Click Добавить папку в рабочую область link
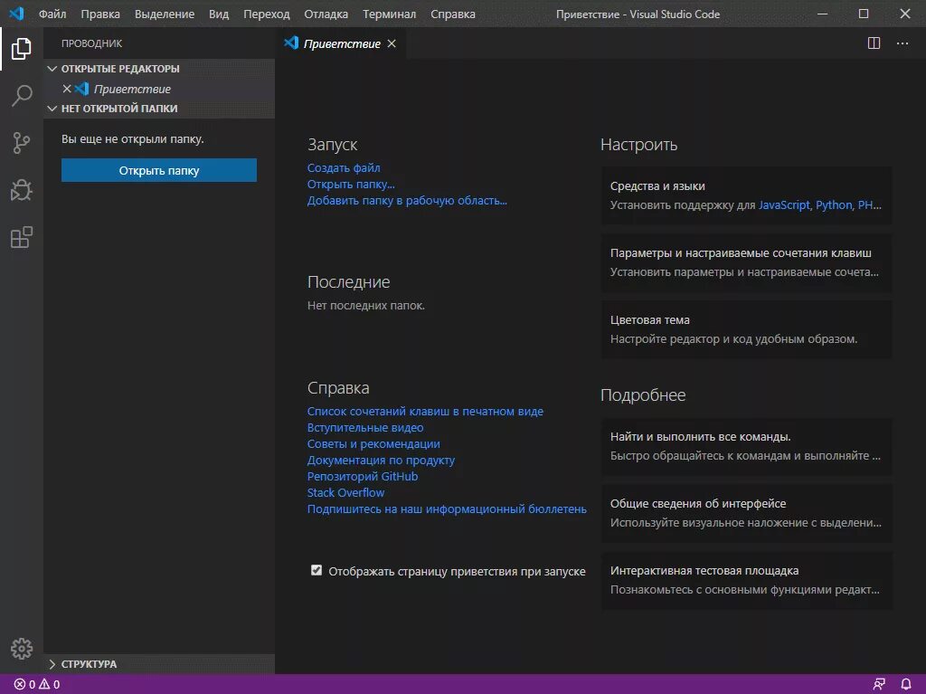 [407, 200]
